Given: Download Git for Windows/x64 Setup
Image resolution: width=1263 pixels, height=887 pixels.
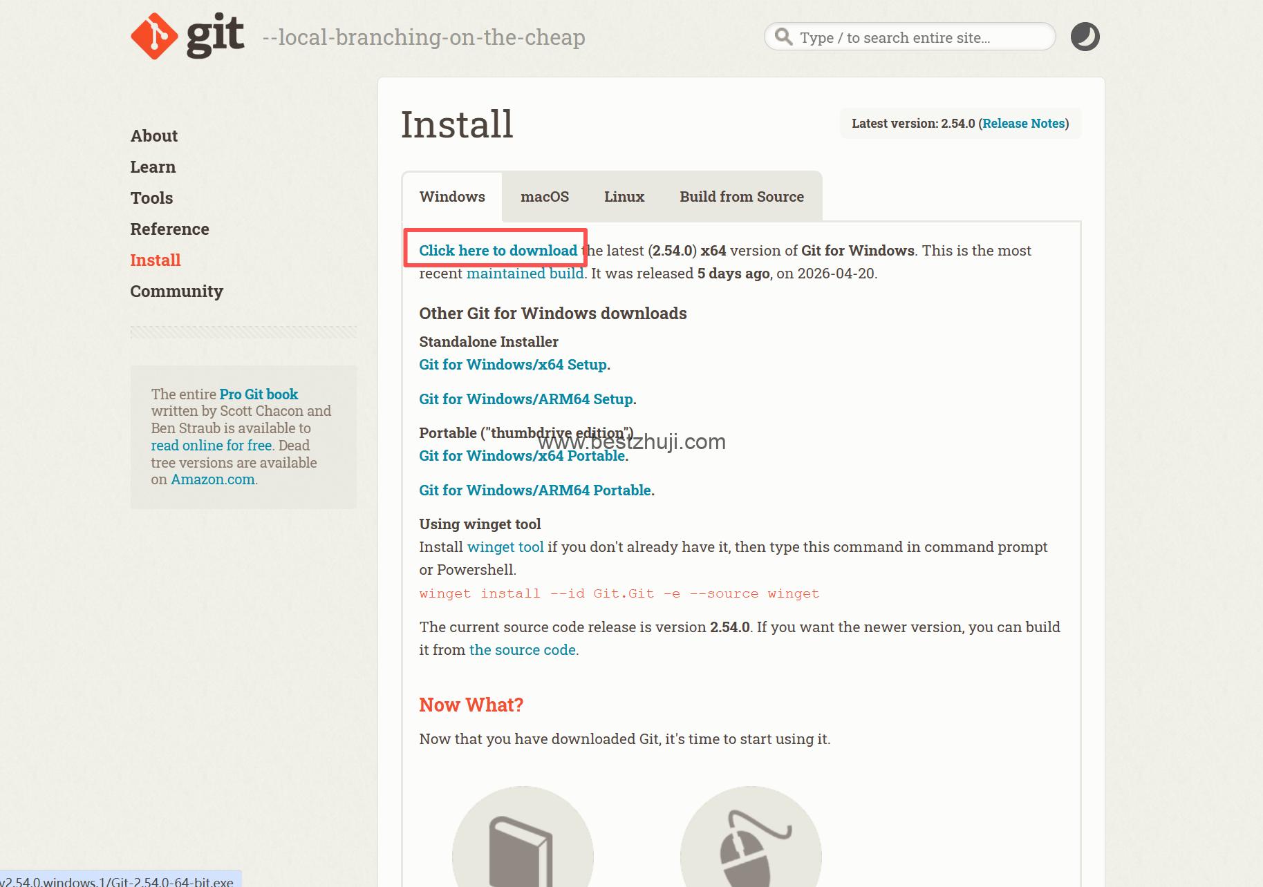Looking at the screenshot, I should coord(514,365).
